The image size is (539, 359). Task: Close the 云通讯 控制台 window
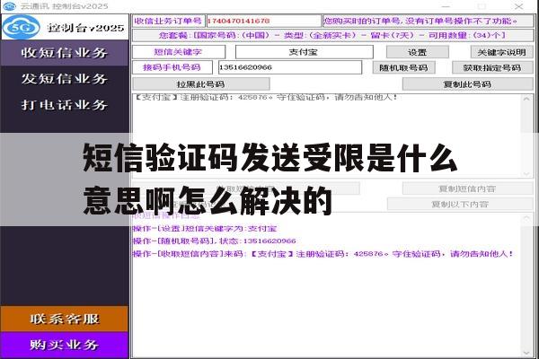pyautogui.click(x=518, y=6)
